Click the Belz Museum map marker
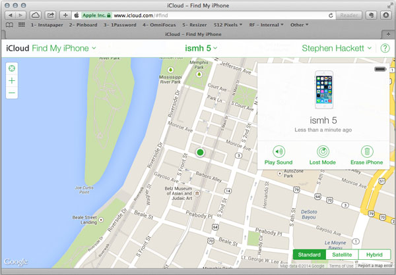396x275 pixels. pos(197,193)
